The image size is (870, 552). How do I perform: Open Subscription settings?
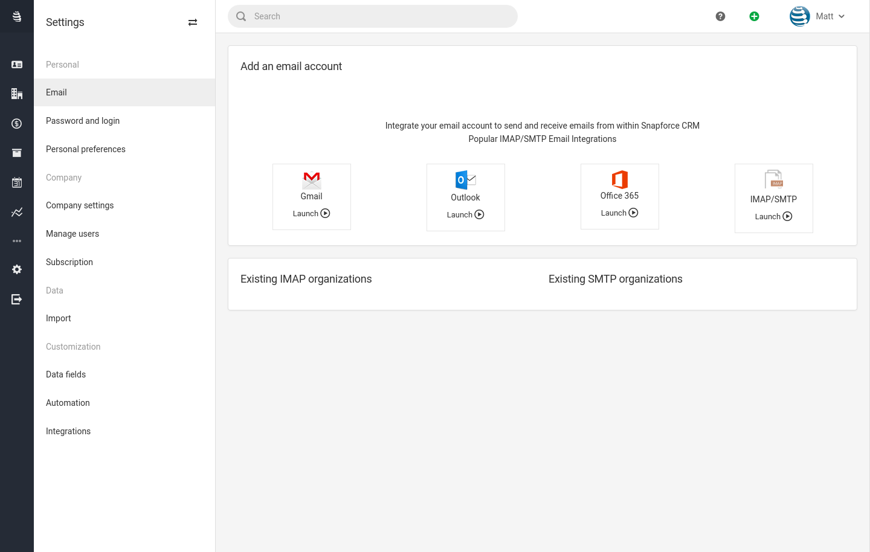pos(124,262)
